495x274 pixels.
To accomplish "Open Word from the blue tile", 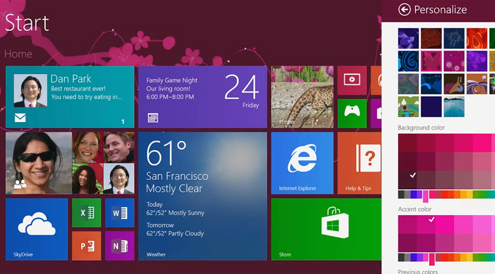I will tap(119, 213).
